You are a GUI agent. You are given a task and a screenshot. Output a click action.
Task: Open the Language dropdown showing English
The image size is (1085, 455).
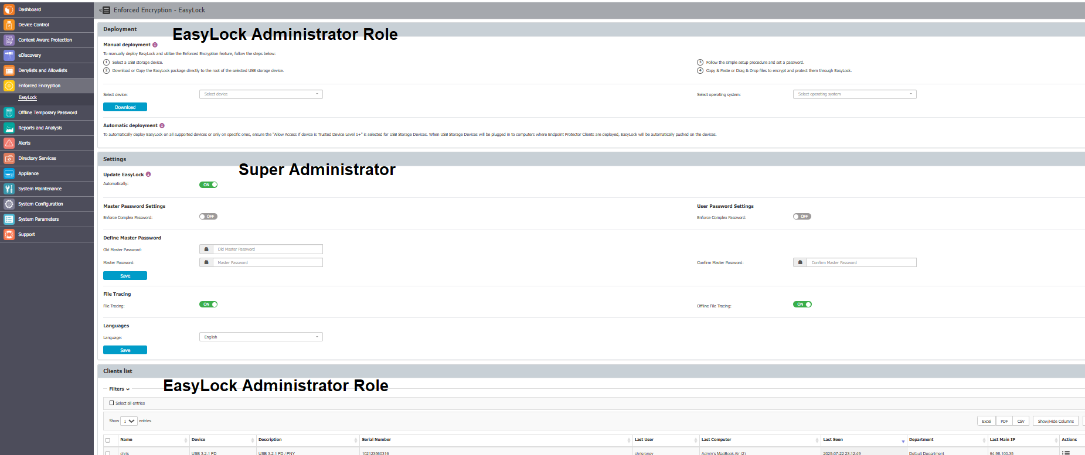(261, 337)
